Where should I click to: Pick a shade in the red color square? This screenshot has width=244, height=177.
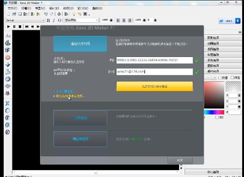[x=214, y=95]
